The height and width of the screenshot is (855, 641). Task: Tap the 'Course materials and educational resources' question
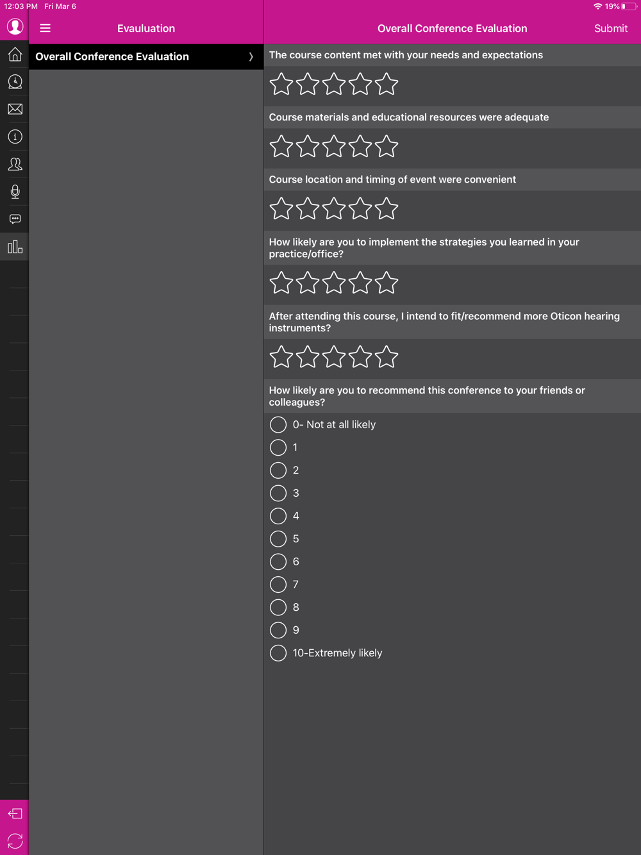click(408, 117)
